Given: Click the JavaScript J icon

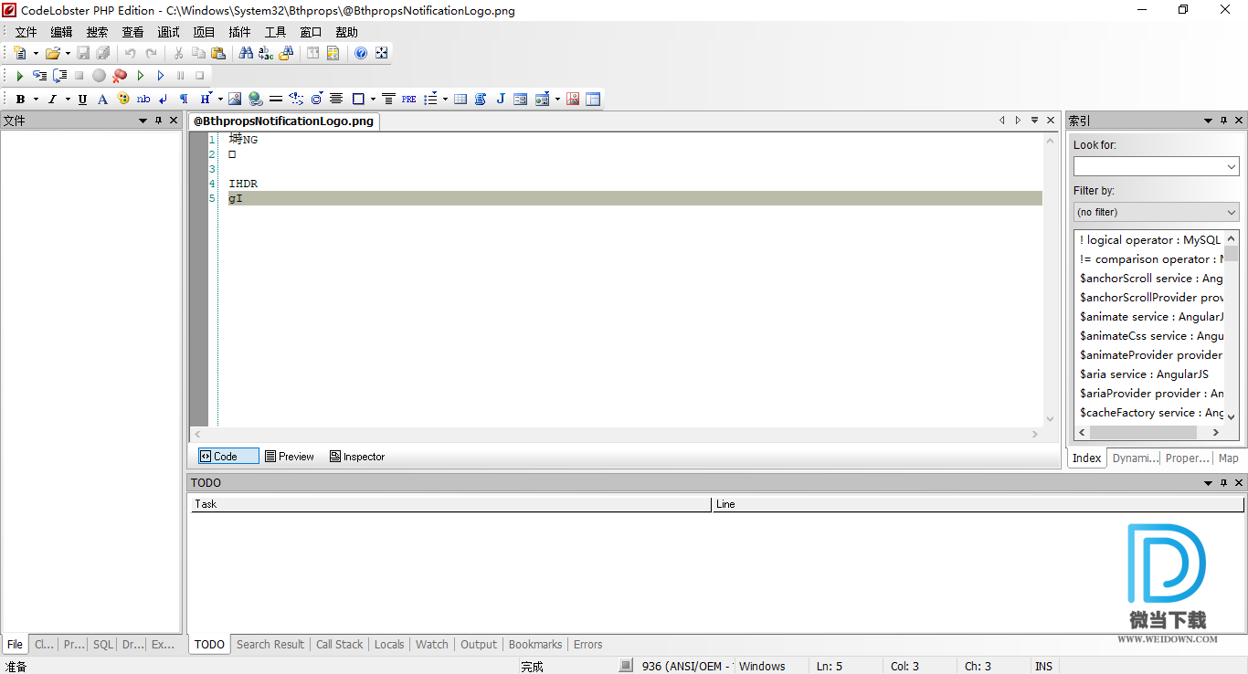Looking at the screenshot, I should click(x=501, y=99).
